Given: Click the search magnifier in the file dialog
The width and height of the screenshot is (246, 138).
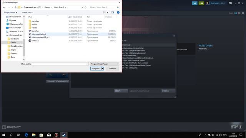Looking at the screenshot, I should click(x=118, y=7).
